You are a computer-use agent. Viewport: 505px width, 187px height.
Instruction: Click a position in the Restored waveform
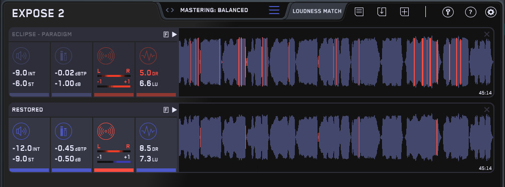336,138
